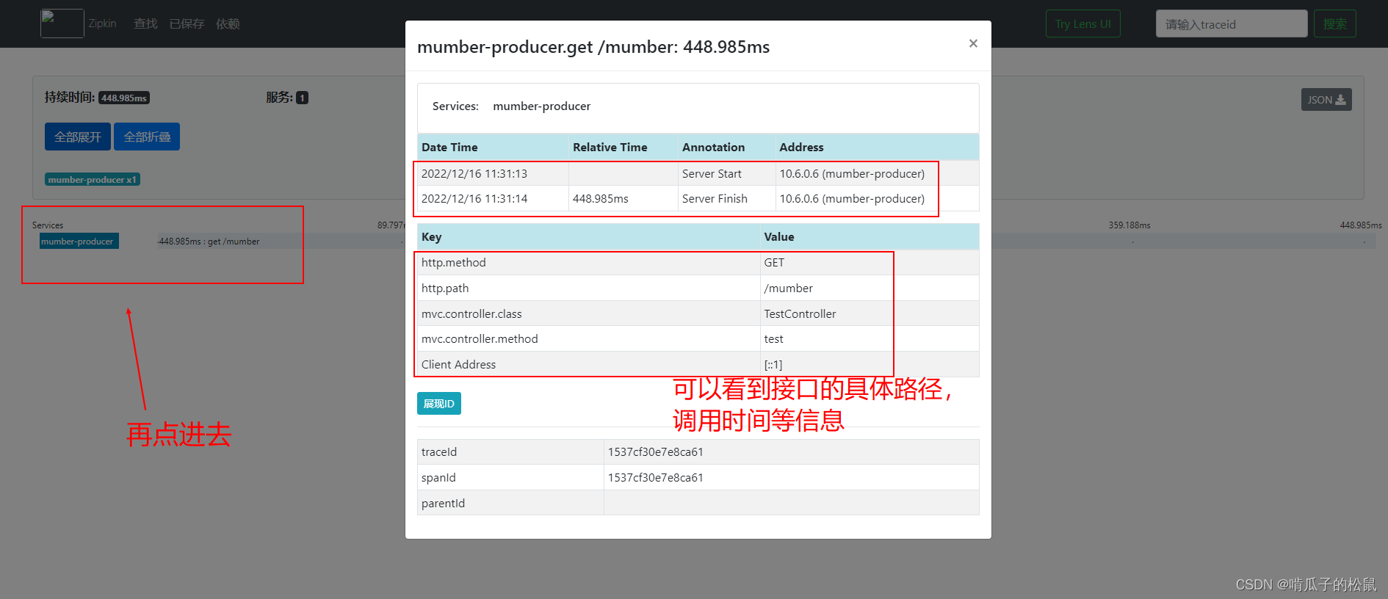Open the 依赖 navigation item

tap(228, 24)
